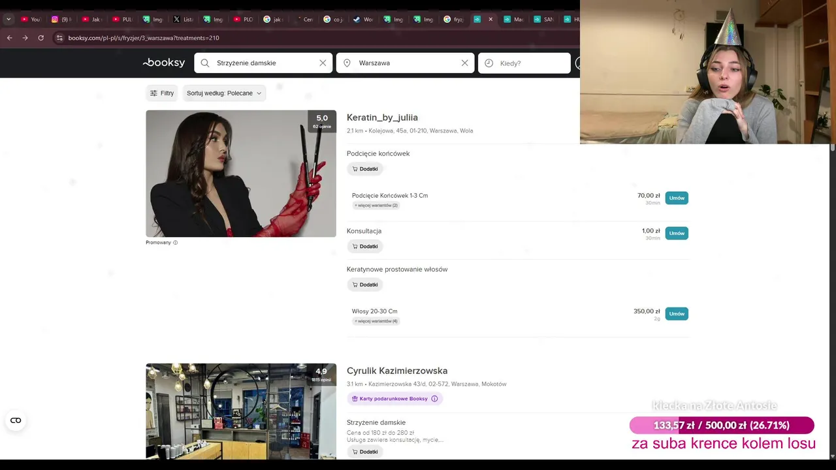Focus the Strzyżenie damskie search field
Viewport: 836px width, 470px height.
click(x=263, y=63)
